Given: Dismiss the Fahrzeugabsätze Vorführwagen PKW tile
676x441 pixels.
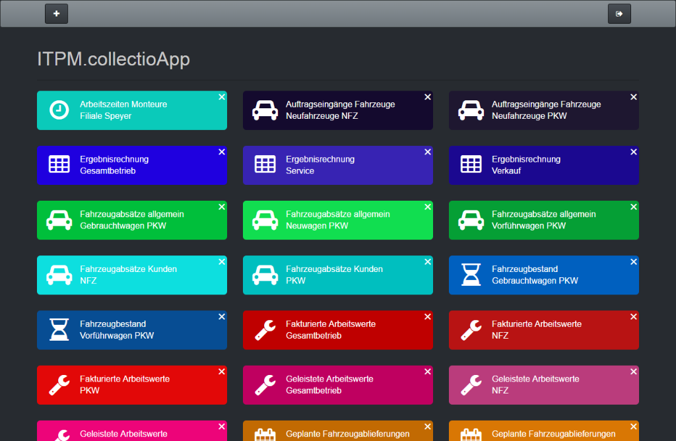Looking at the screenshot, I should (x=633, y=206).
